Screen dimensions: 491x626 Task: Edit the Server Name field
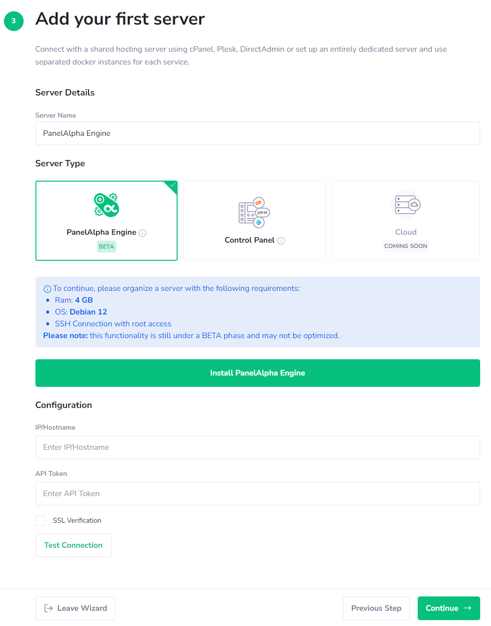[257, 133]
